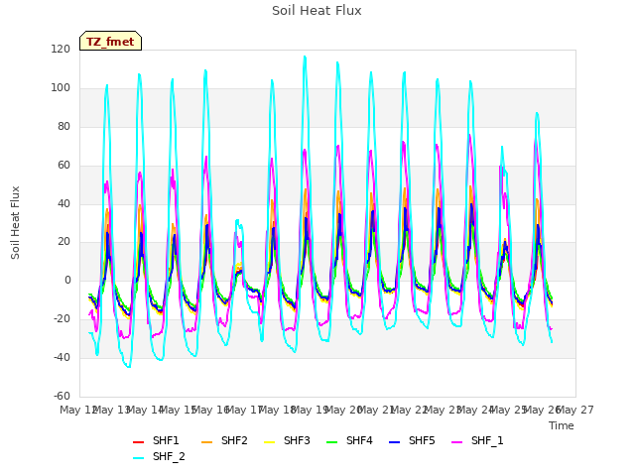Click the 20 y-axis tick value
Viewport: 635px width, 476px height.
[x=63, y=242]
